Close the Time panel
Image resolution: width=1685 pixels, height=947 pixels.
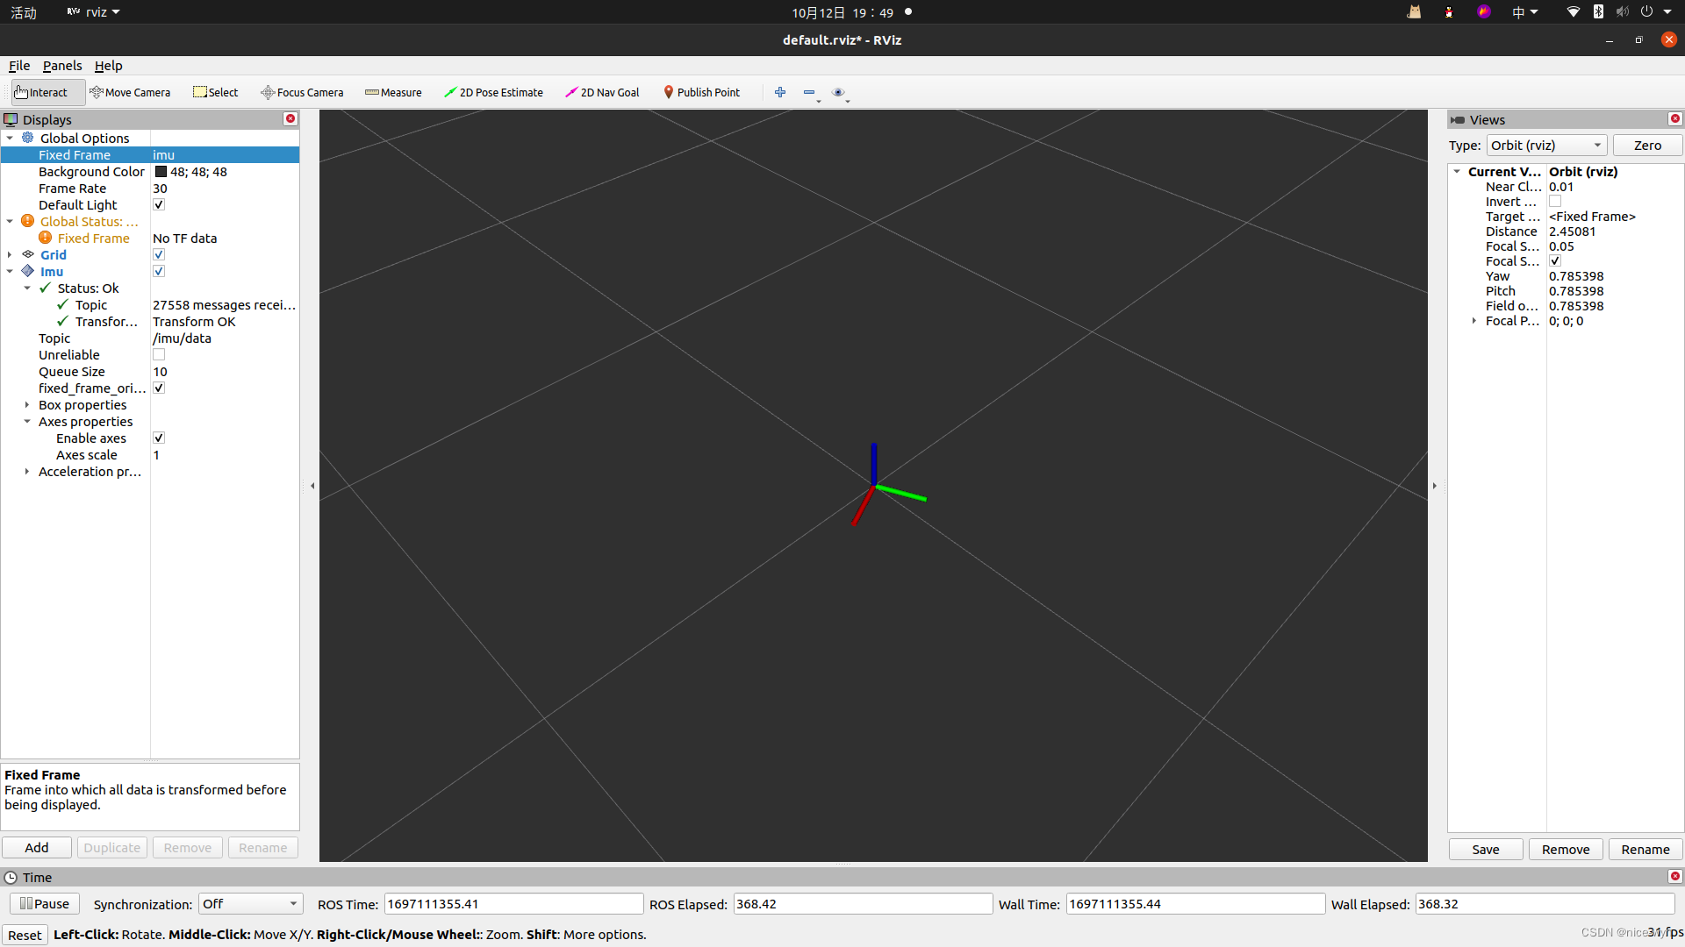(1674, 877)
